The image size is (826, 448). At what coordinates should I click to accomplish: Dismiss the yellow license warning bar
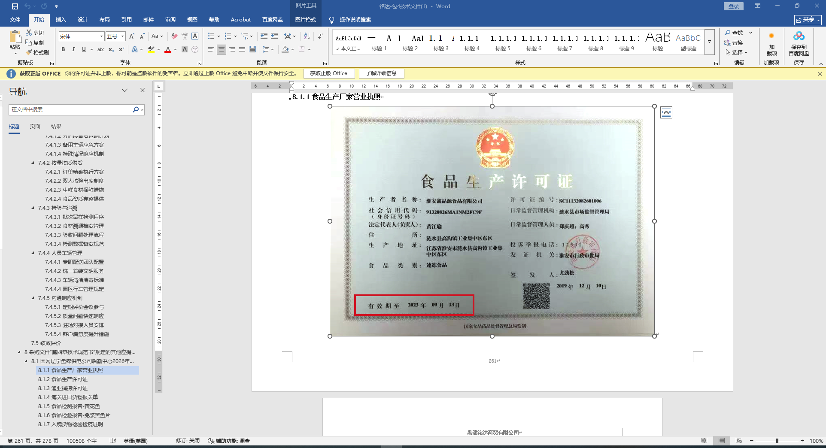click(820, 74)
